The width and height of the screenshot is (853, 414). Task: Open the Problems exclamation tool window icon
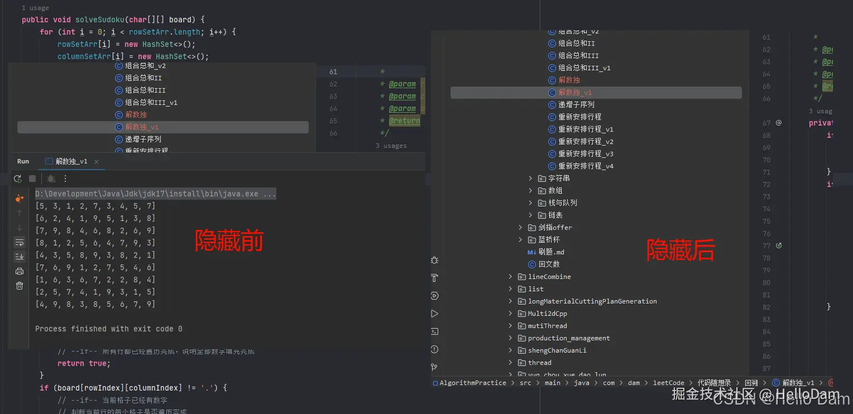435,349
